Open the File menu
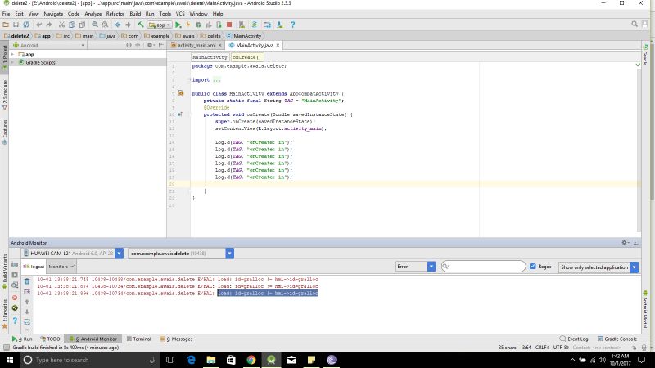655x368 pixels. click(6, 14)
